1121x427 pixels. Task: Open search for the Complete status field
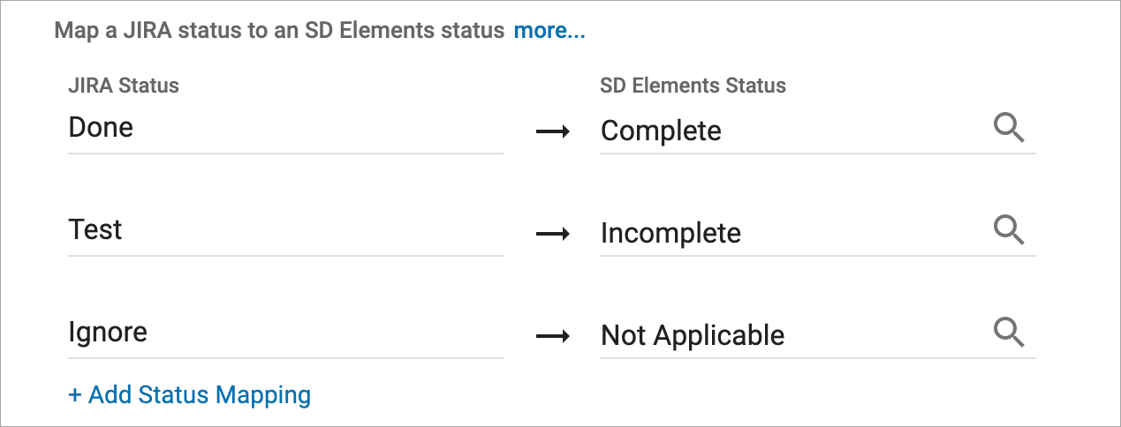(x=1009, y=129)
